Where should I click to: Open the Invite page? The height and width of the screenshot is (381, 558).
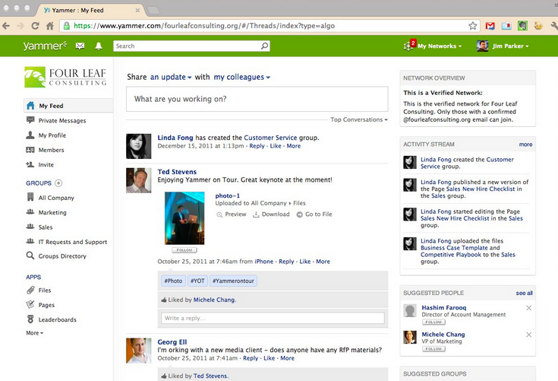coord(39,165)
